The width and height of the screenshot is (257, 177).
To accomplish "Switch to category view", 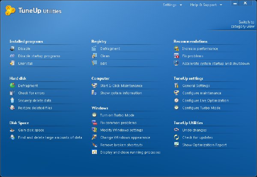I will pyautogui.click(x=242, y=24).
